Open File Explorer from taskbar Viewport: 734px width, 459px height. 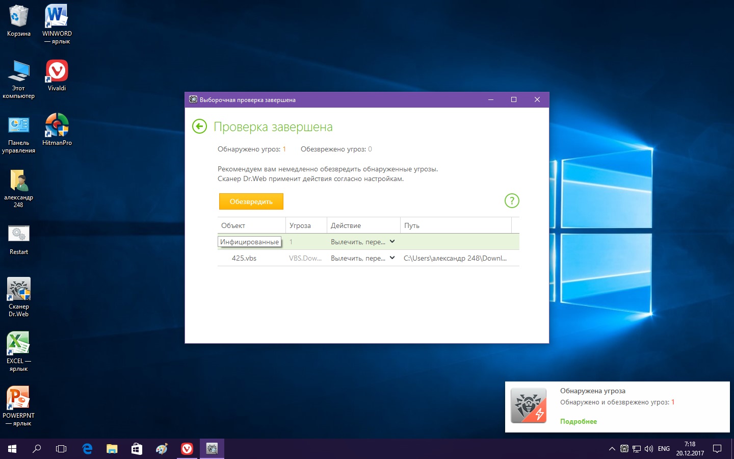112,449
